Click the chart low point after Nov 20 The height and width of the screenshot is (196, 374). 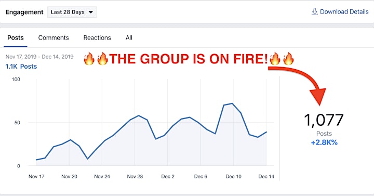pyautogui.click(x=88, y=159)
